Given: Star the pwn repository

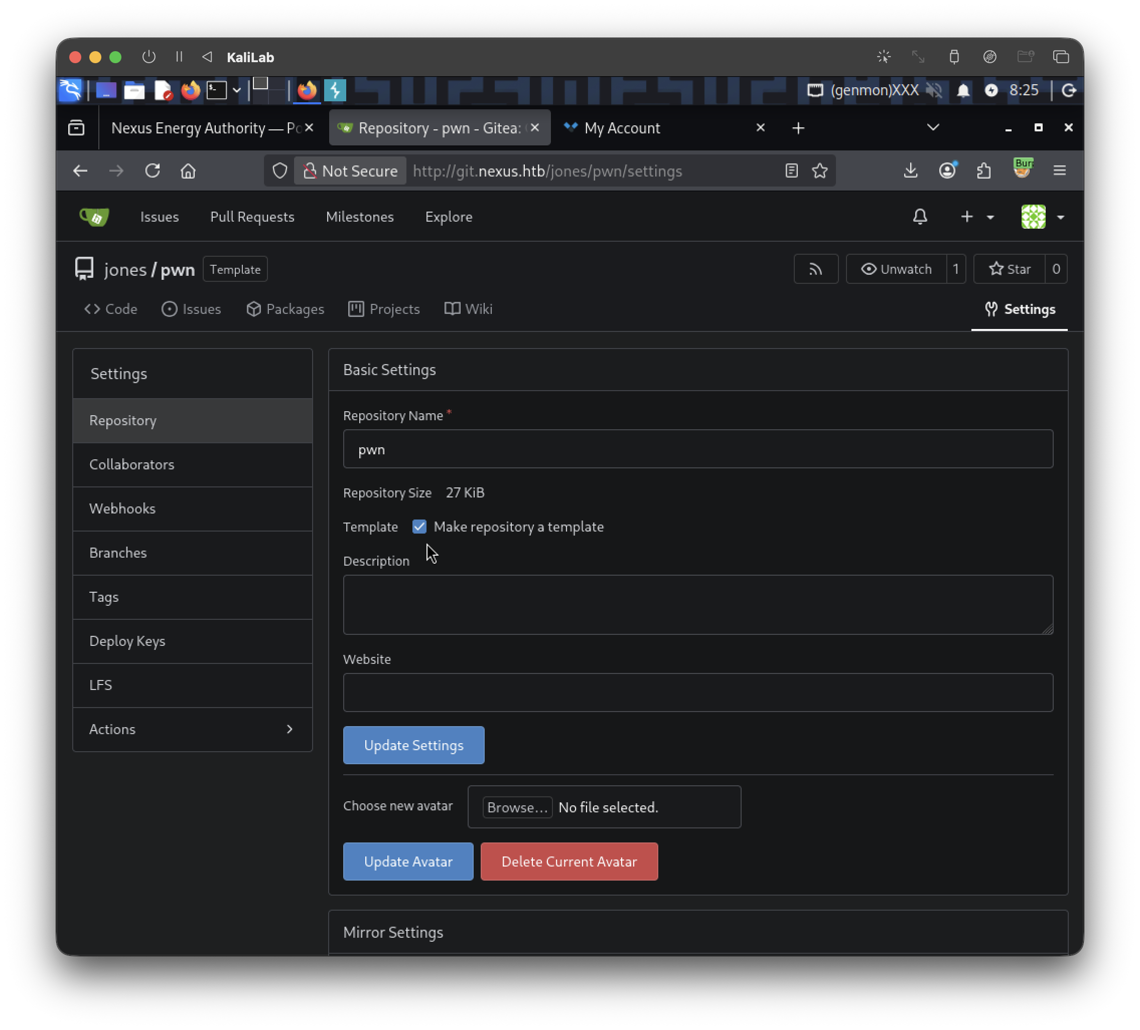Looking at the screenshot, I should pos(1010,269).
